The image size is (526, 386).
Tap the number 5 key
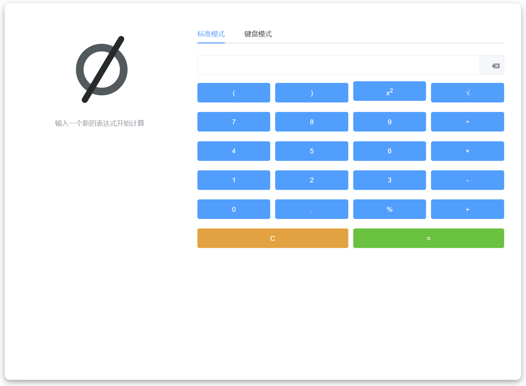311,151
